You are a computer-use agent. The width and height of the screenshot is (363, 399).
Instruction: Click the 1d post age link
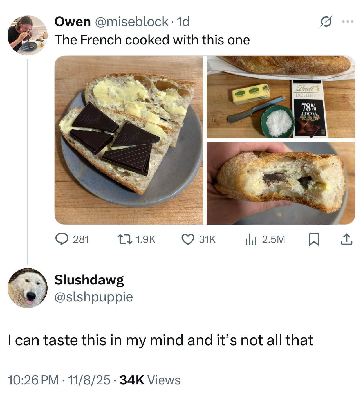[184, 22]
